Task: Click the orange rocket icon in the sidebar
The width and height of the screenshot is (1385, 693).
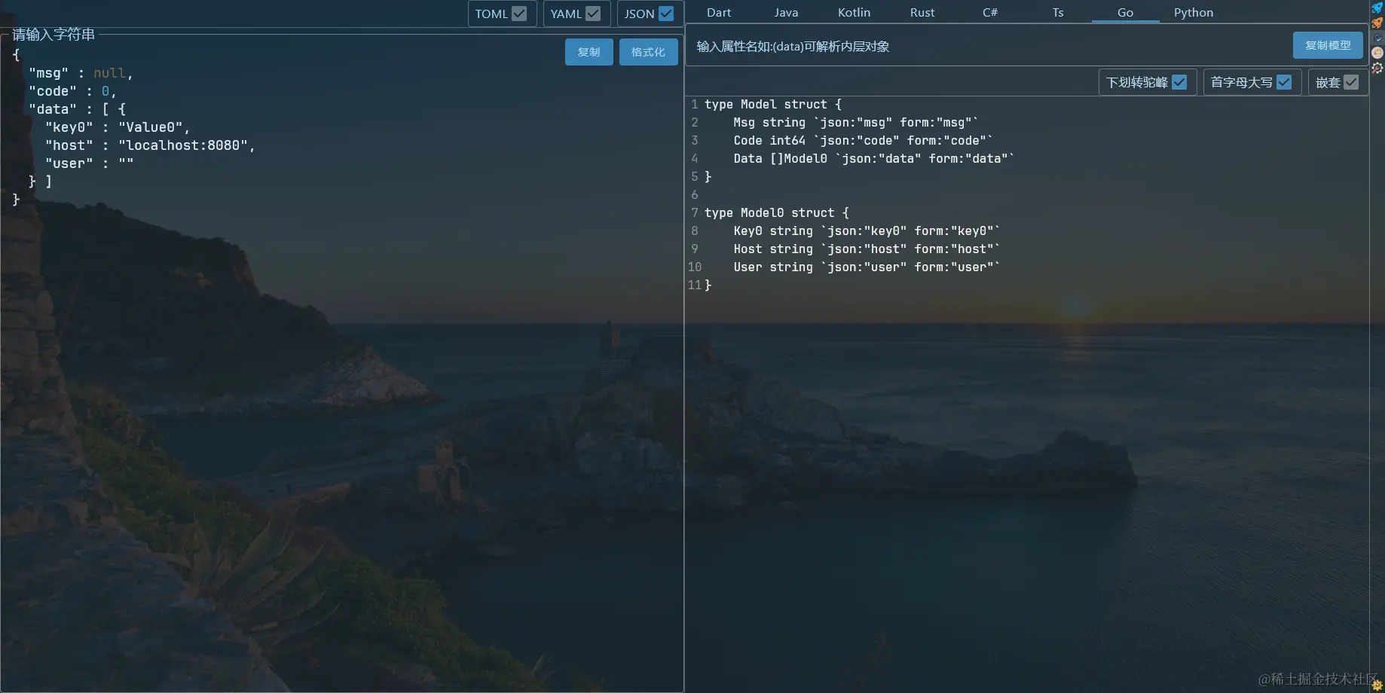Action: click(x=1377, y=23)
